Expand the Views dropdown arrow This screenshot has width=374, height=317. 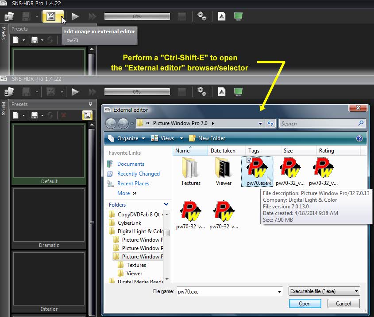[x=181, y=138]
